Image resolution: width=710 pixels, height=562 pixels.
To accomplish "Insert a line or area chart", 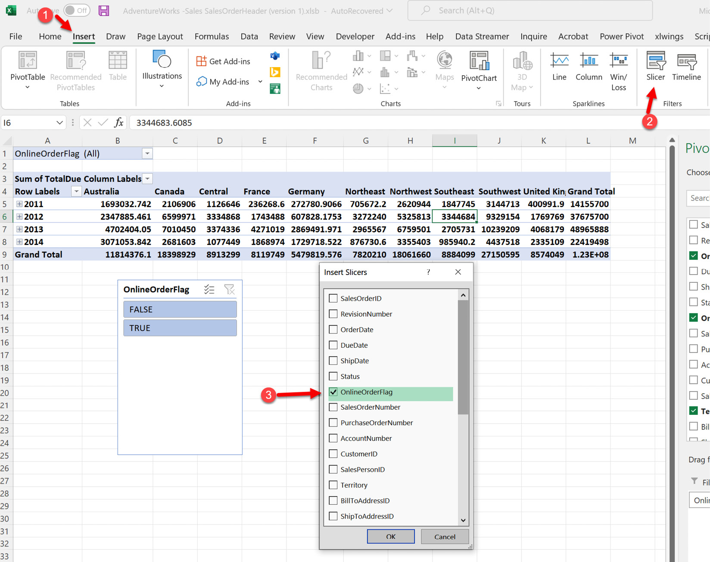I will click(361, 72).
